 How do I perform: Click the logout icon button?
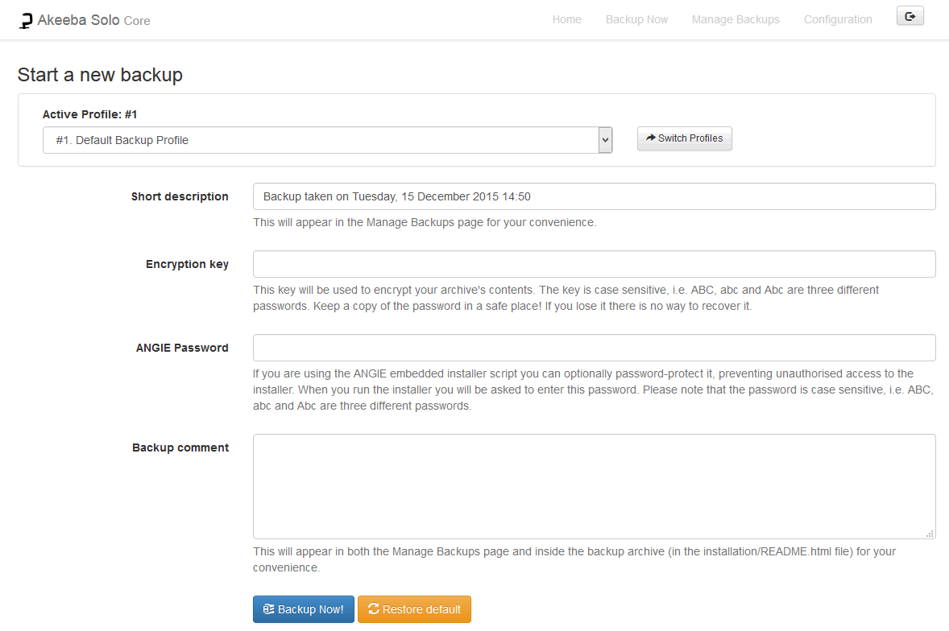coord(910,16)
